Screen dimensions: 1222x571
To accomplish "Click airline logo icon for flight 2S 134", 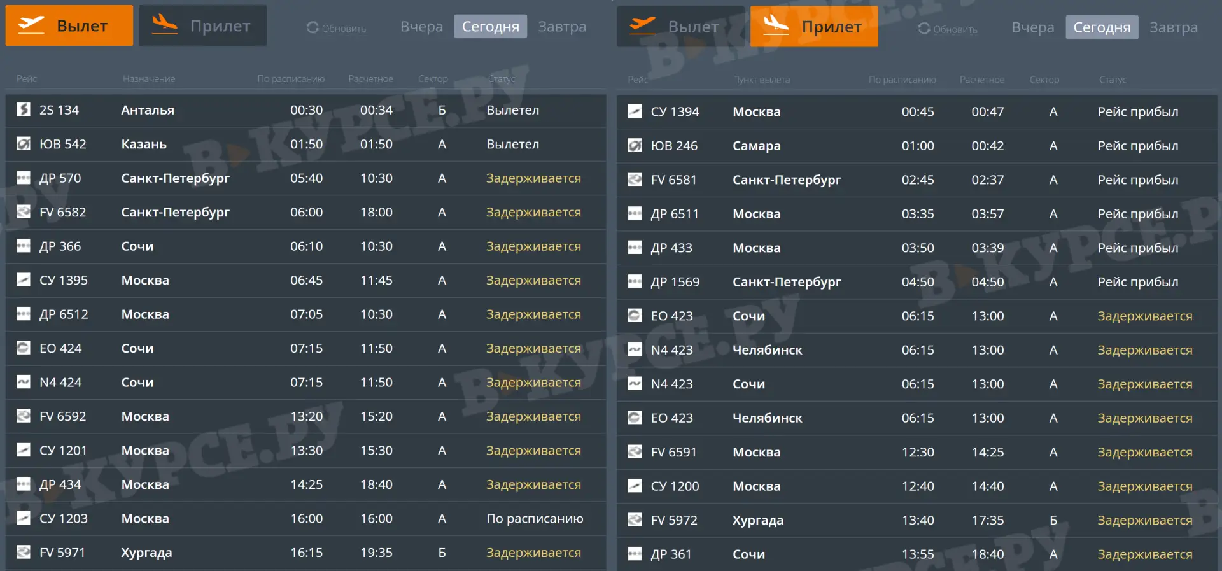I will [24, 109].
